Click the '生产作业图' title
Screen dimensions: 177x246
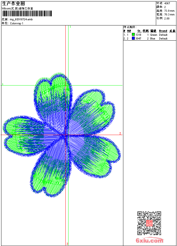point(13,4)
